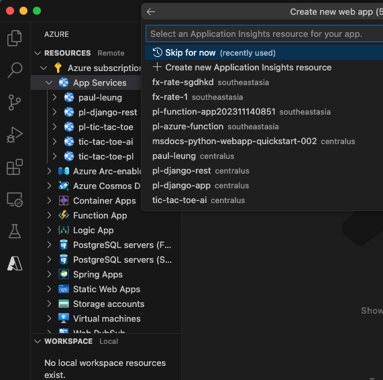Viewport: 383px width, 380px height.
Task: Expand the Function App node
Action: click(x=50, y=215)
